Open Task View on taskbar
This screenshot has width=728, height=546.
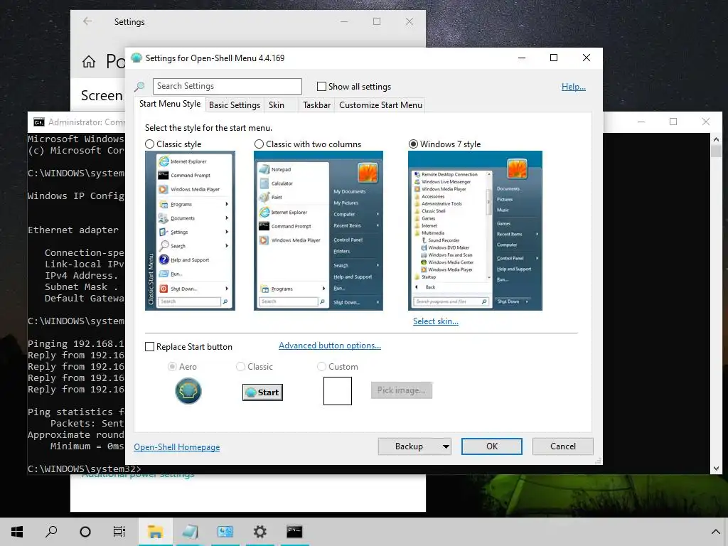(x=119, y=531)
